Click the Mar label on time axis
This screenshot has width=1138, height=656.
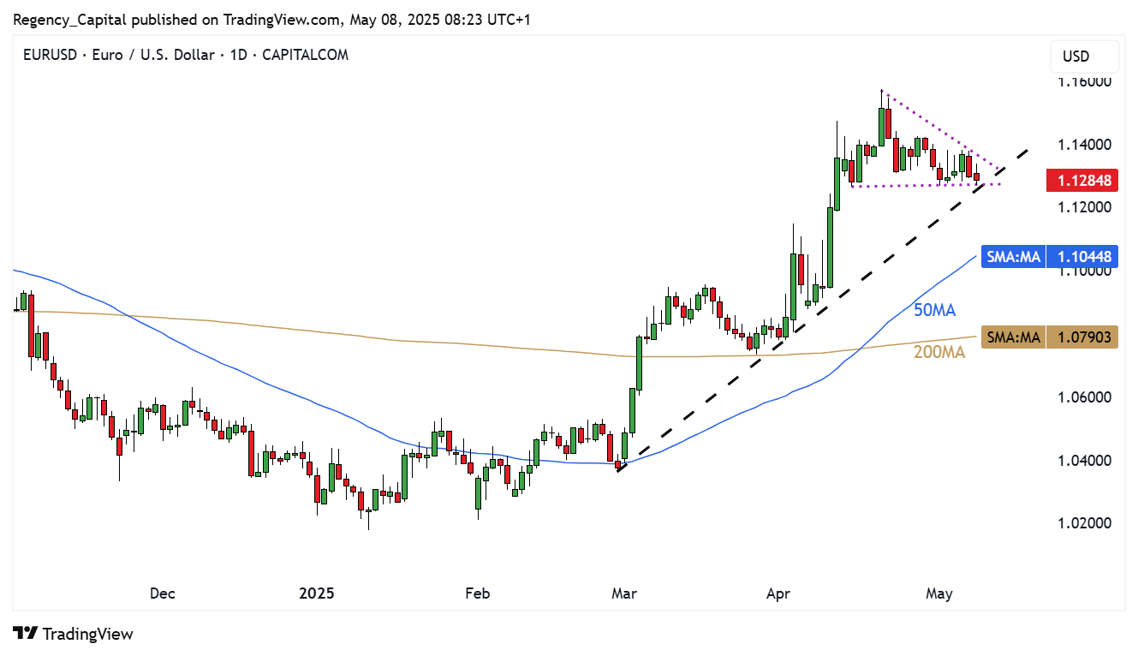[x=624, y=593]
